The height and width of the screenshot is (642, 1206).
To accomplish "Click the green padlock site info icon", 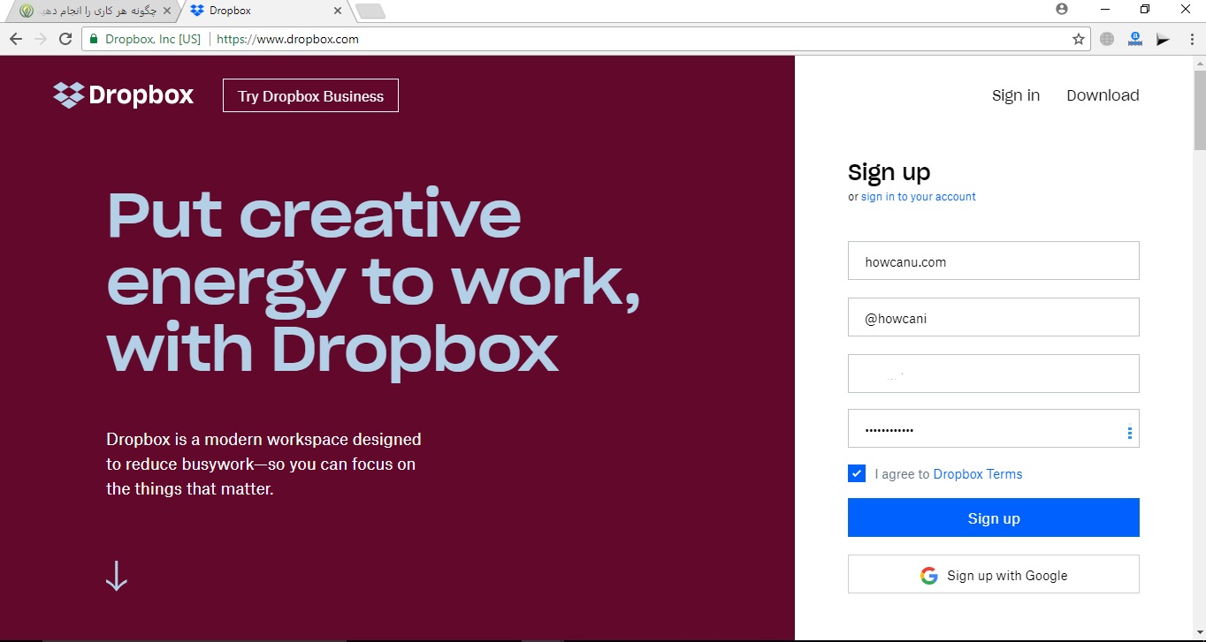I will pos(94,39).
